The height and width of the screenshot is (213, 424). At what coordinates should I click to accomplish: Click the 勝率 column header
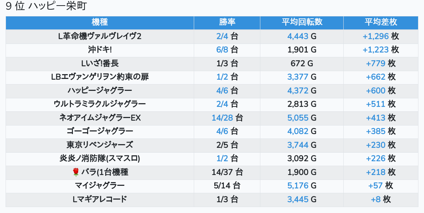227,22
